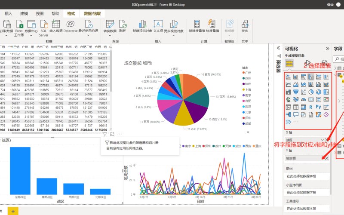Select stacked bar chart visual icon
Image resolution: width=344 pixels, height=215 pixels.
pyautogui.click(x=288, y=77)
